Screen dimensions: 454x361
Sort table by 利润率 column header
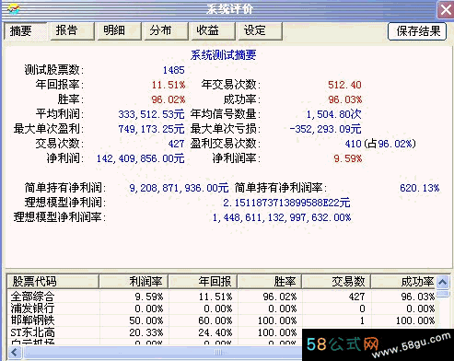click(x=134, y=282)
